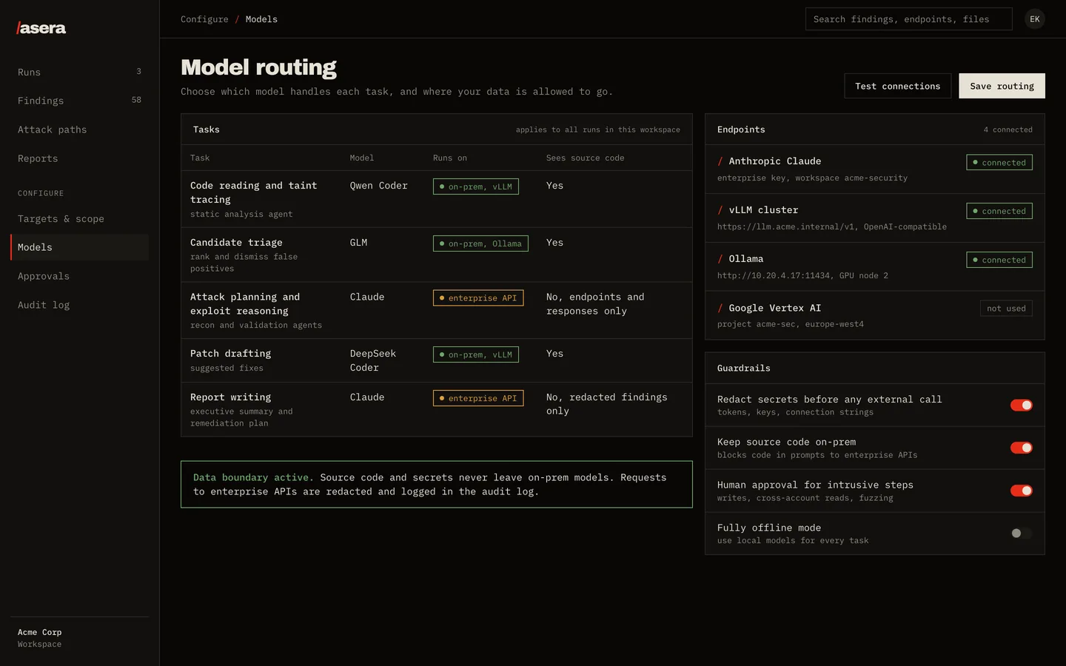Click Test connections button

[x=898, y=86]
